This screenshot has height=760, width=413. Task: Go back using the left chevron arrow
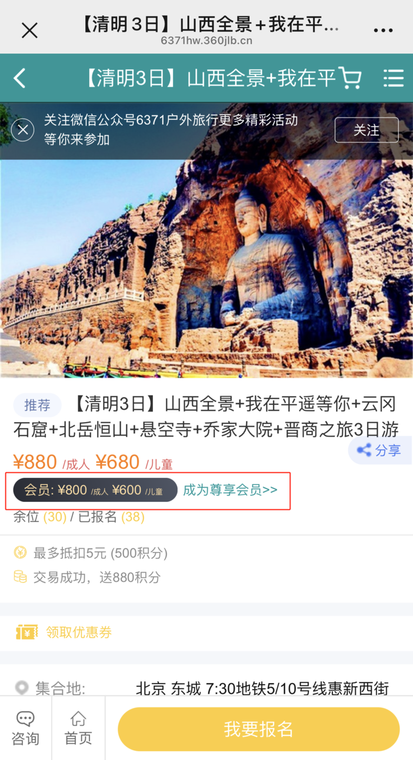point(20,78)
